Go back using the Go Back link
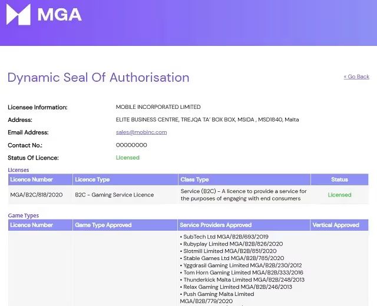The height and width of the screenshot is (306, 377). click(x=356, y=76)
